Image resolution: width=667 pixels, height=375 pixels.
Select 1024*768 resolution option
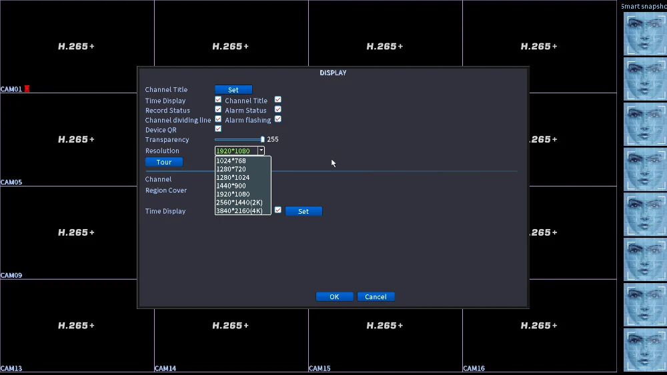[243, 161]
